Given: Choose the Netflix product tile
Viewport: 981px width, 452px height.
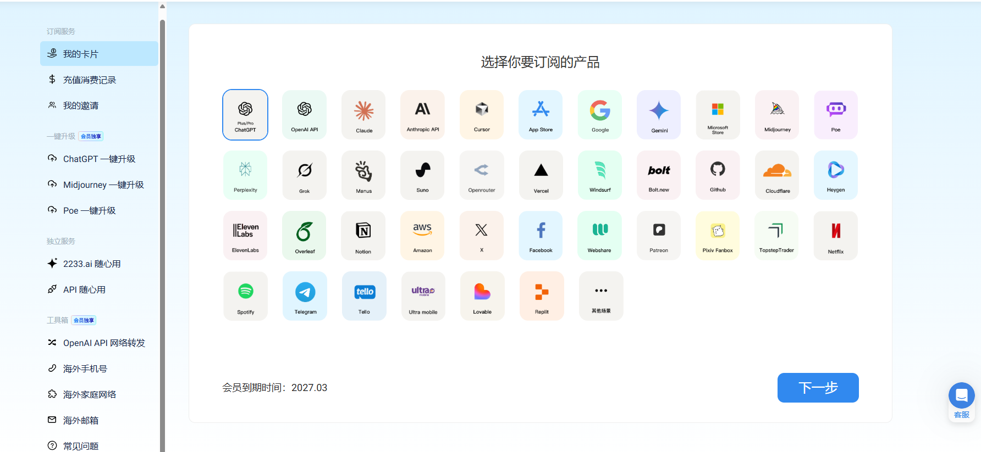Looking at the screenshot, I should click(836, 236).
